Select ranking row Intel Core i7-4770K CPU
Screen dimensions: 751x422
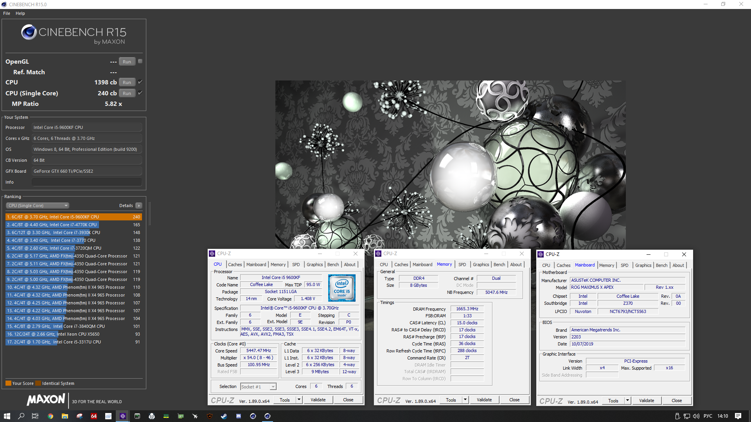pyautogui.click(x=74, y=225)
